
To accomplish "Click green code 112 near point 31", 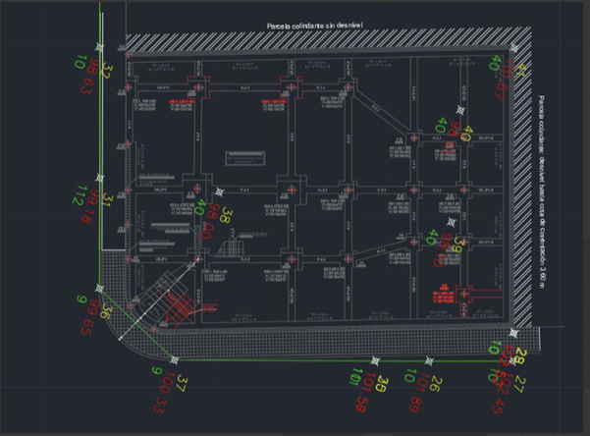I will coord(80,195).
